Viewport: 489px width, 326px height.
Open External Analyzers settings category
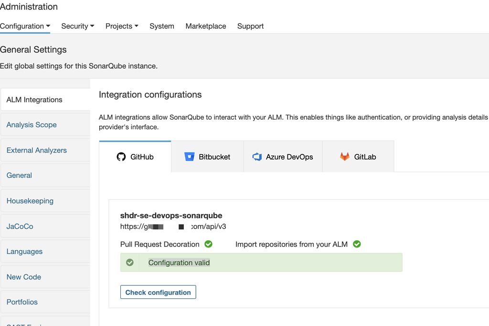37,150
